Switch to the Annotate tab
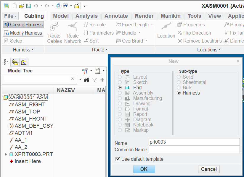Screen dimensions: 244x177 point(116,16)
